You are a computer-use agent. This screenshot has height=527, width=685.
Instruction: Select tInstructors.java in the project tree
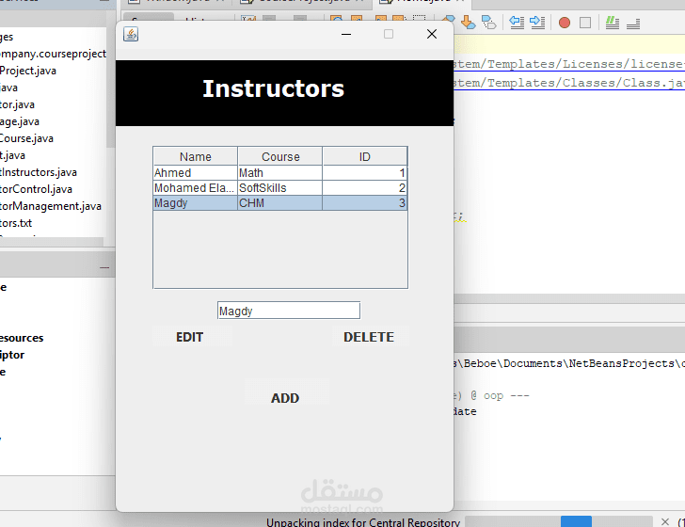[x=39, y=172]
